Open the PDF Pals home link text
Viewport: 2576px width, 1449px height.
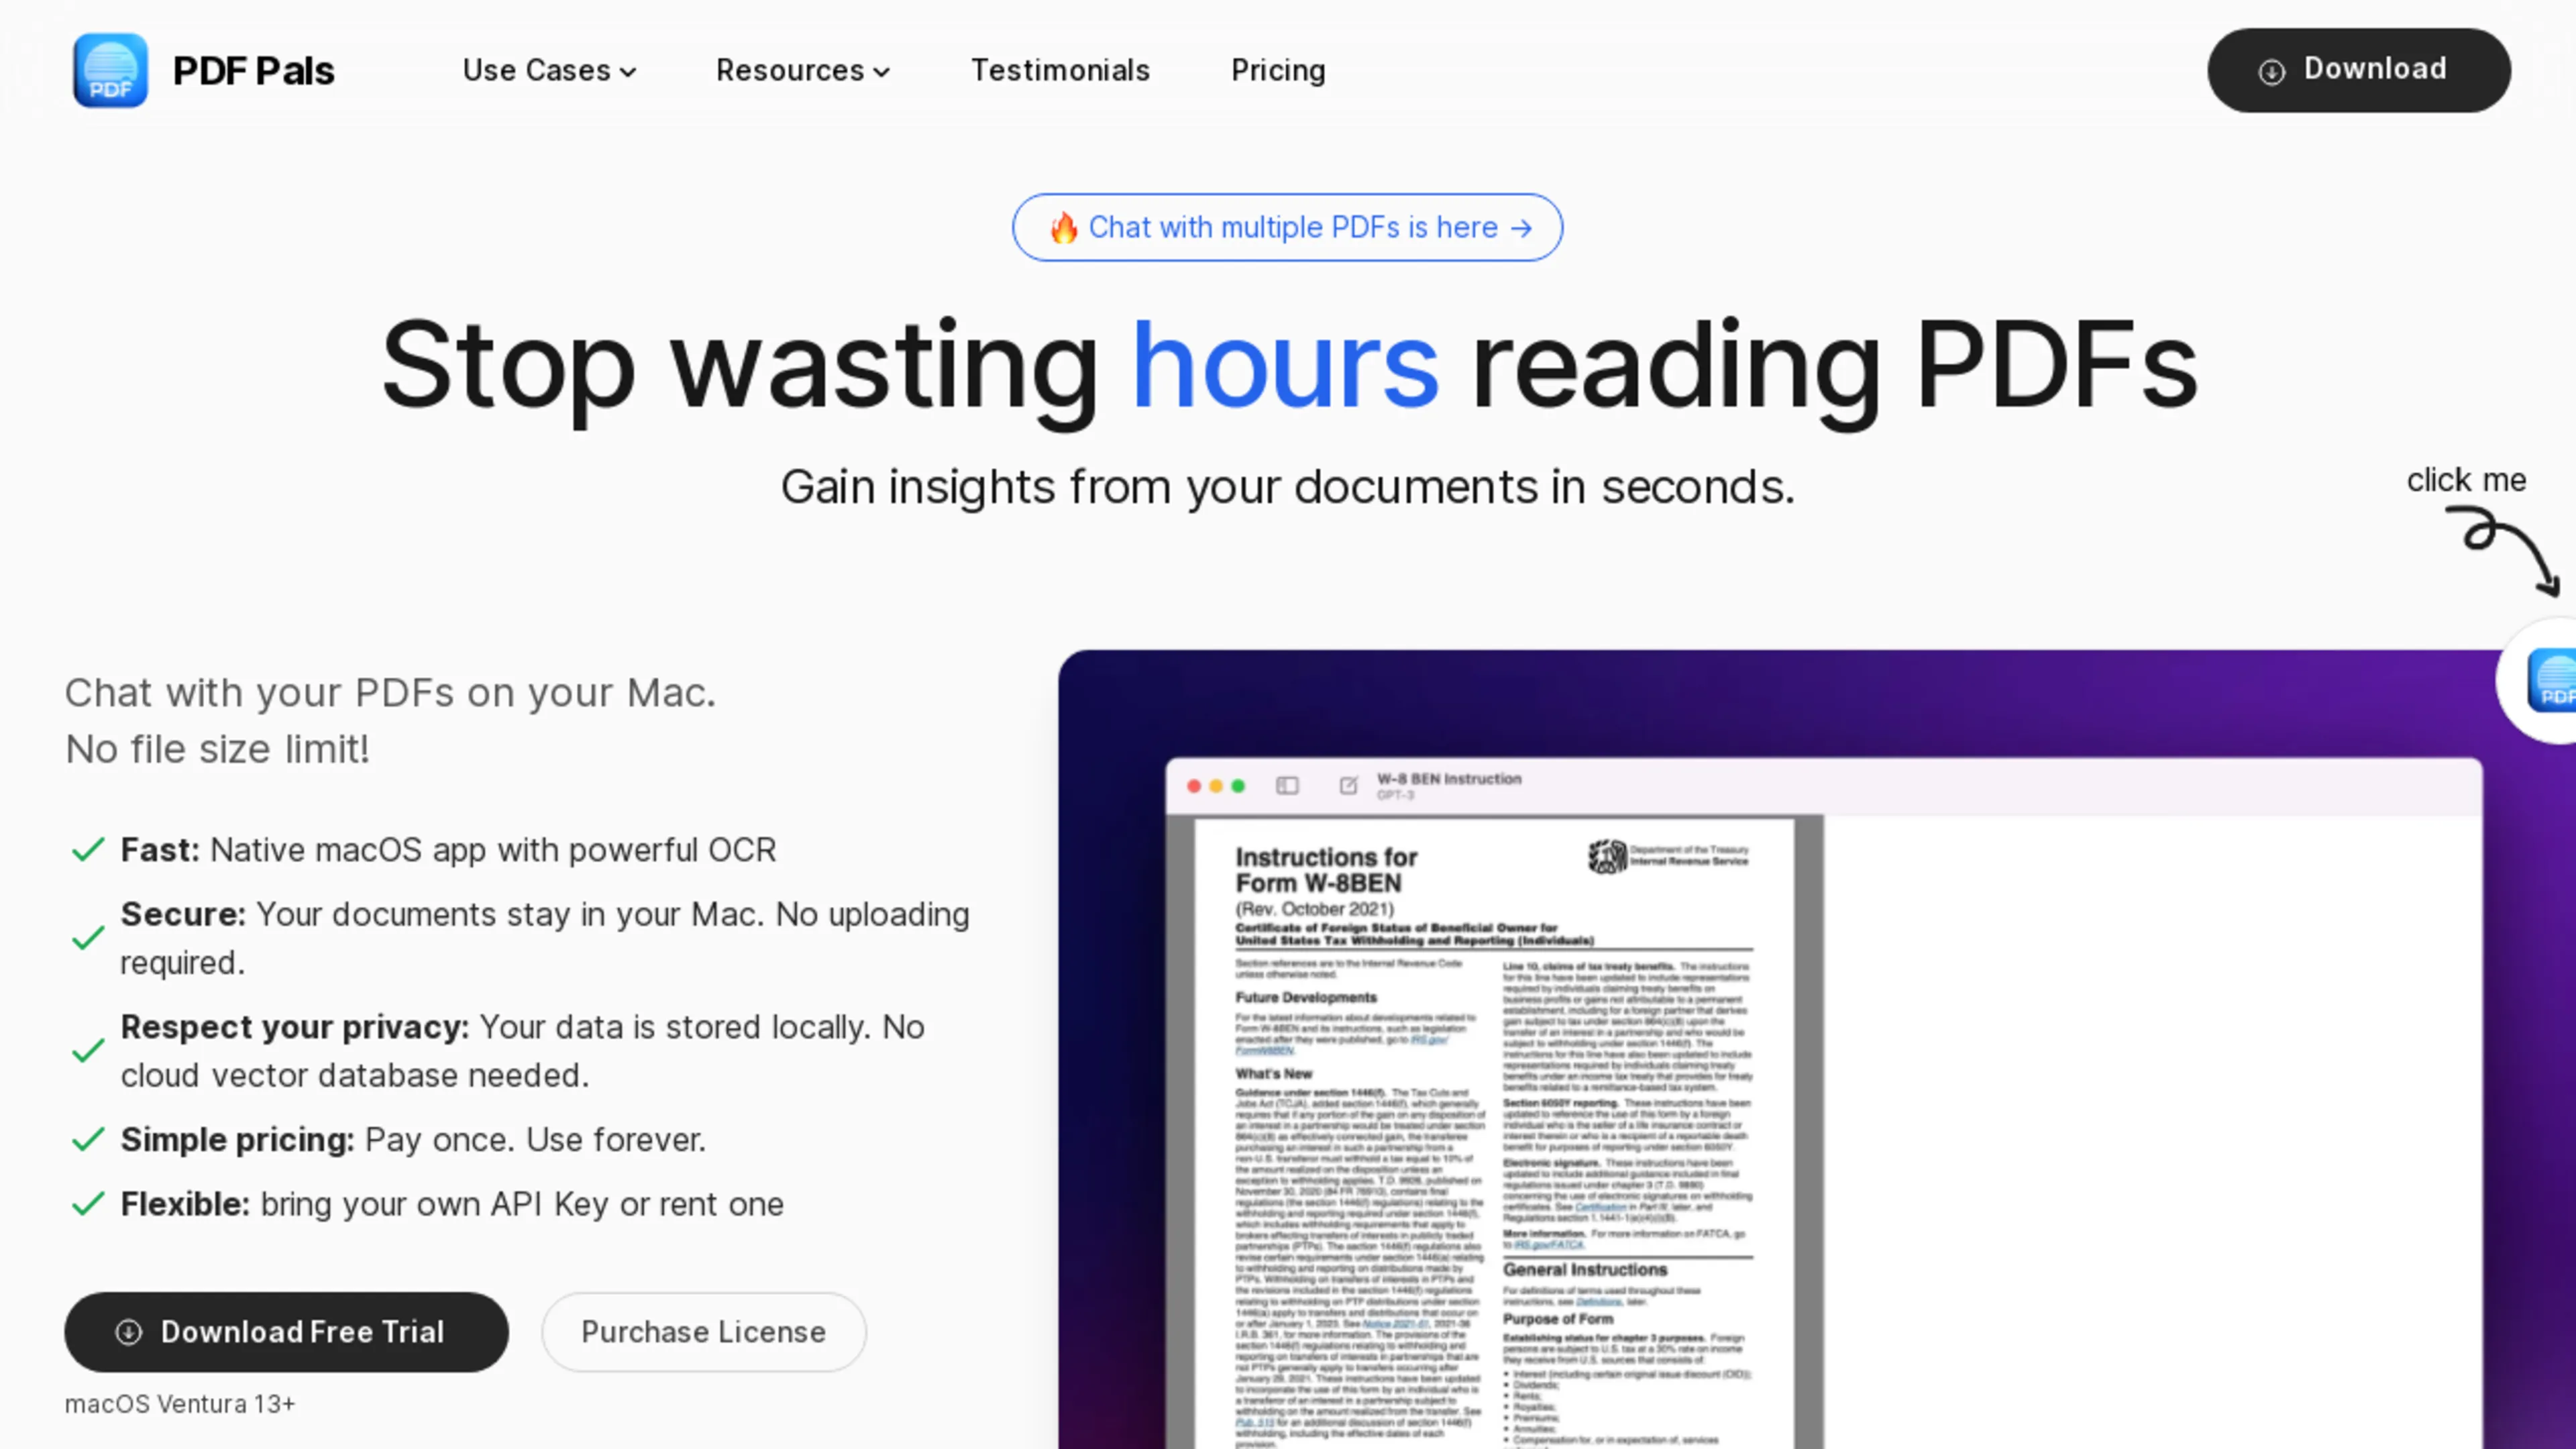pyautogui.click(x=254, y=71)
